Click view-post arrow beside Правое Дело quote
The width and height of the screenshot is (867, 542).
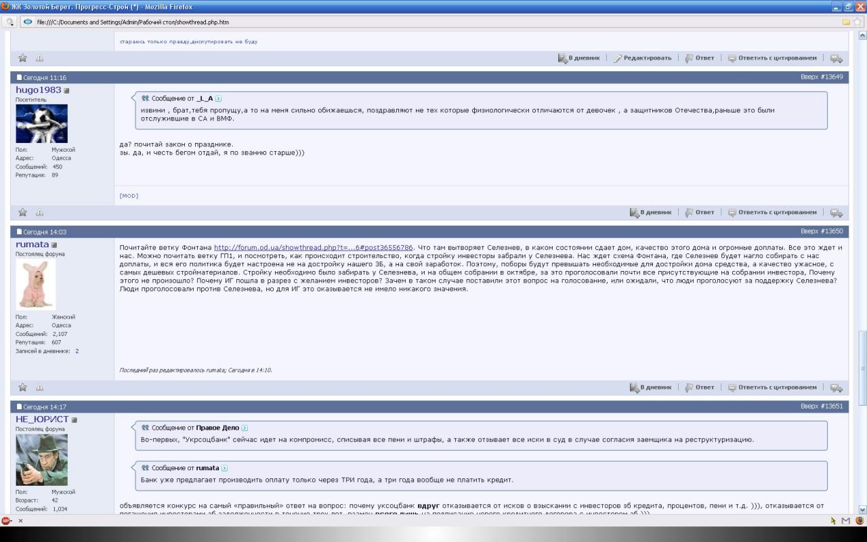click(x=245, y=428)
